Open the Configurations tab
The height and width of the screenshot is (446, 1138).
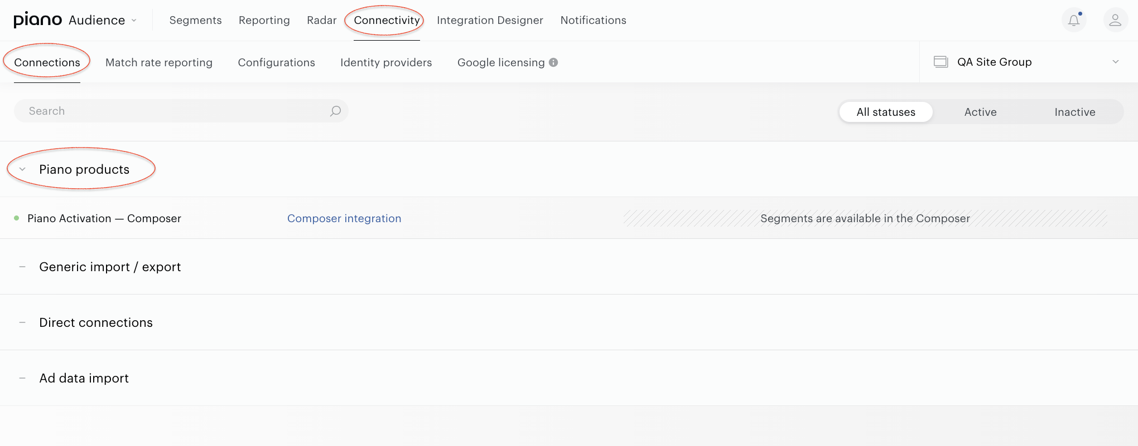pyautogui.click(x=277, y=62)
